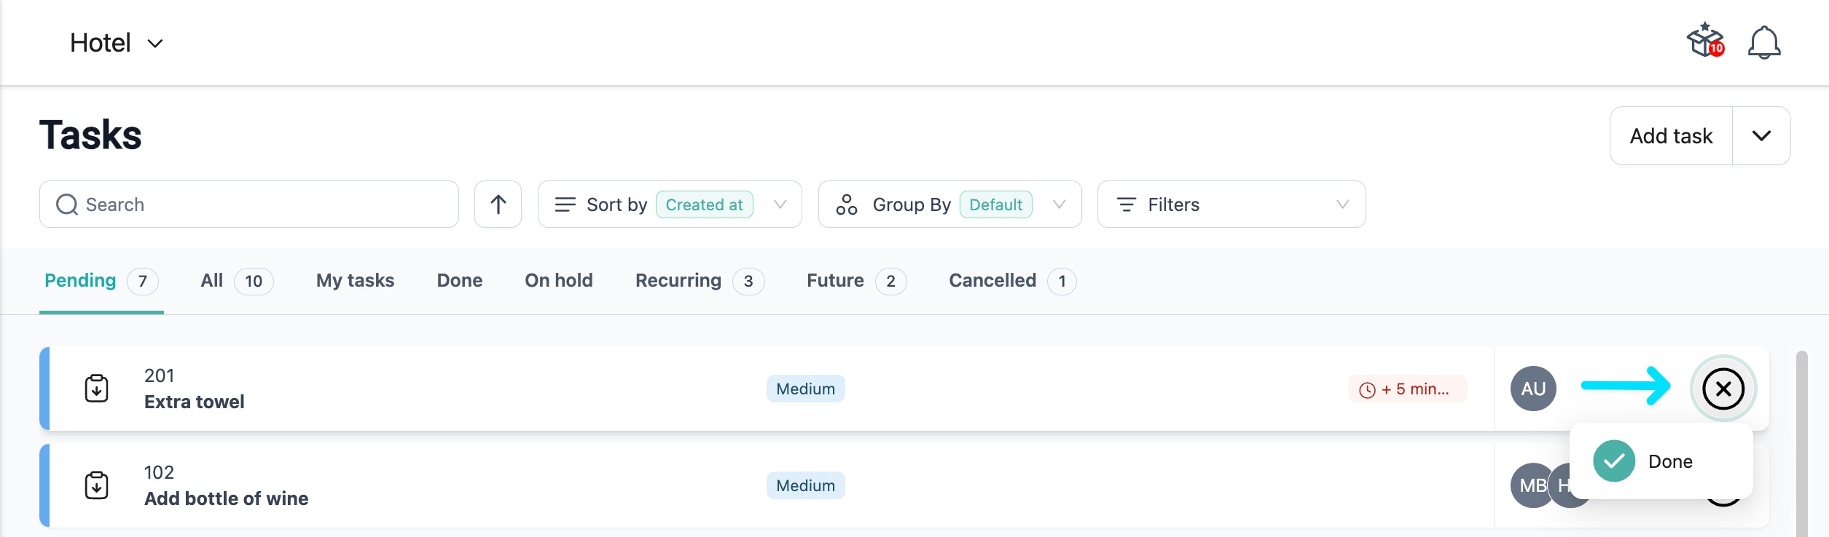Click the task type icon for Extra towel
The image size is (1829, 537).
click(x=97, y=389)
